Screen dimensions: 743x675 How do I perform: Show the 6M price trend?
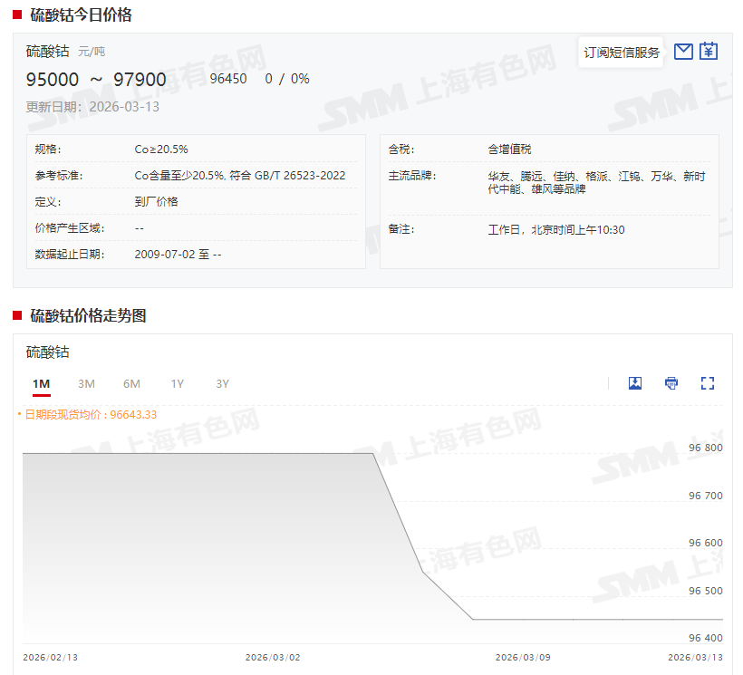pos(131,384)
